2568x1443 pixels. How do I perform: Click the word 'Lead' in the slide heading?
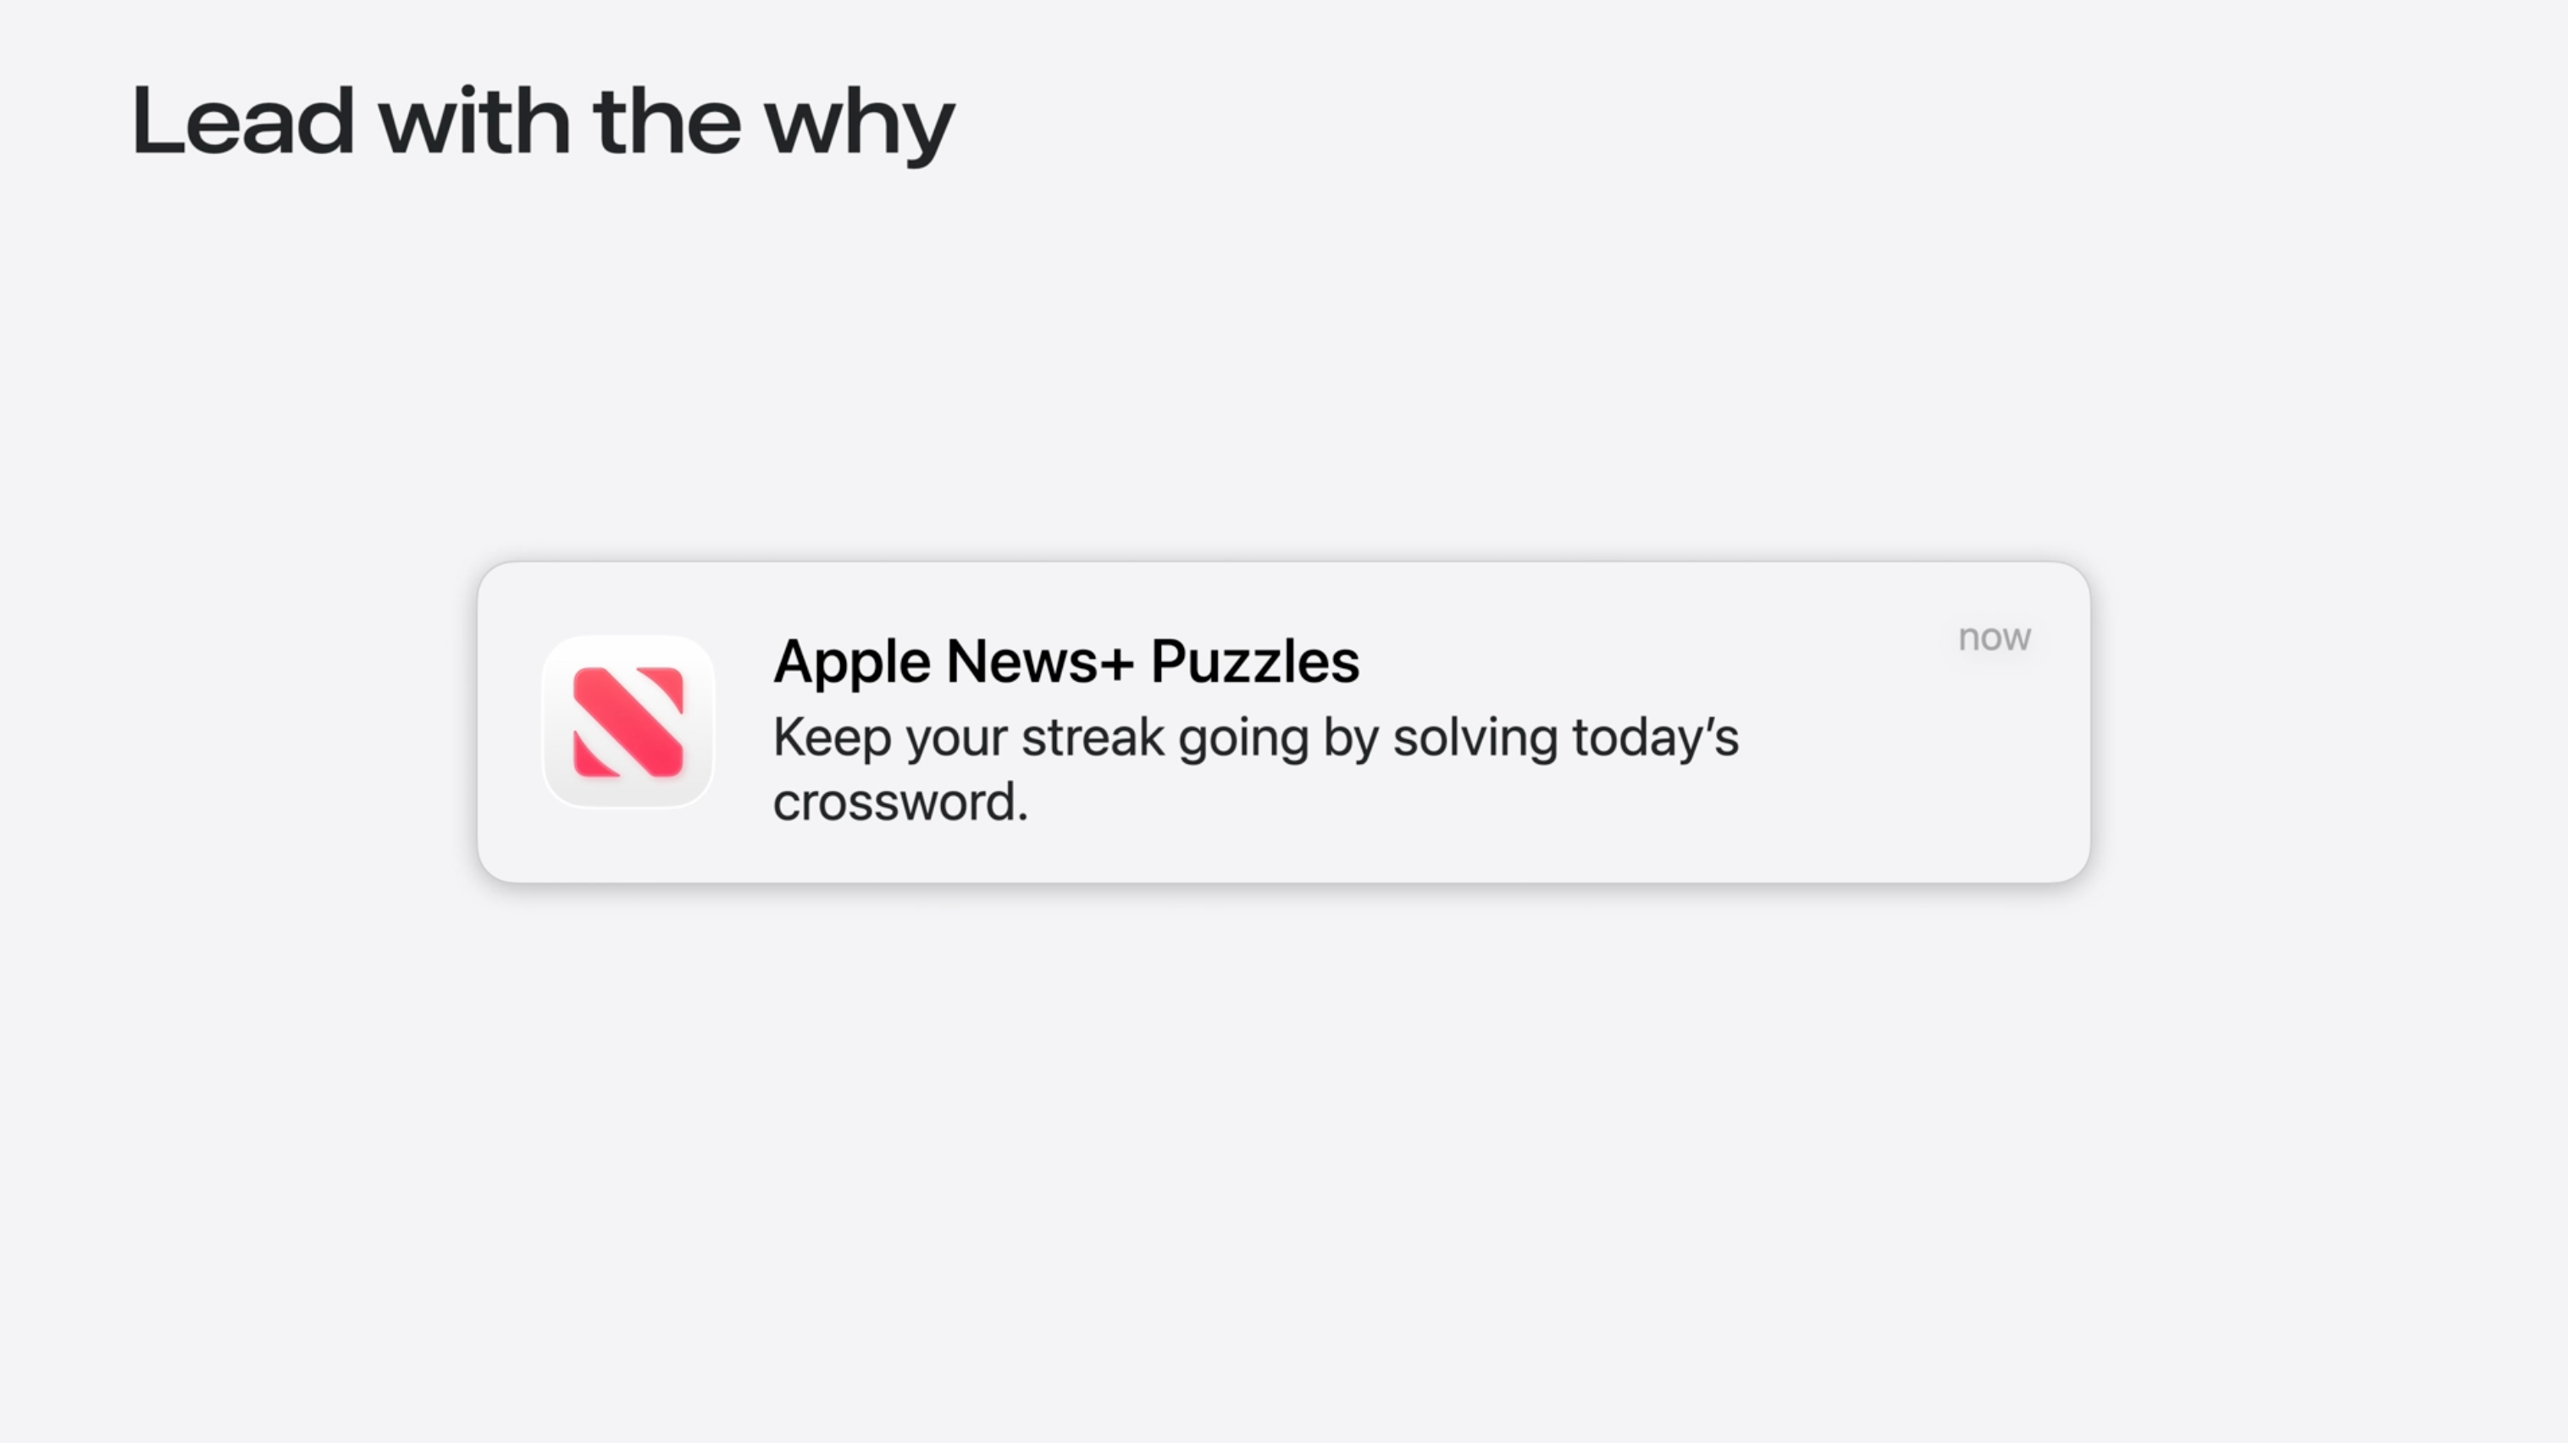pyautogui.click(x=242, y=123)
